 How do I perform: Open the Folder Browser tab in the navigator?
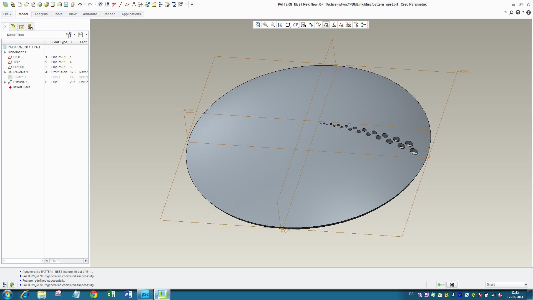pos(13,26)
